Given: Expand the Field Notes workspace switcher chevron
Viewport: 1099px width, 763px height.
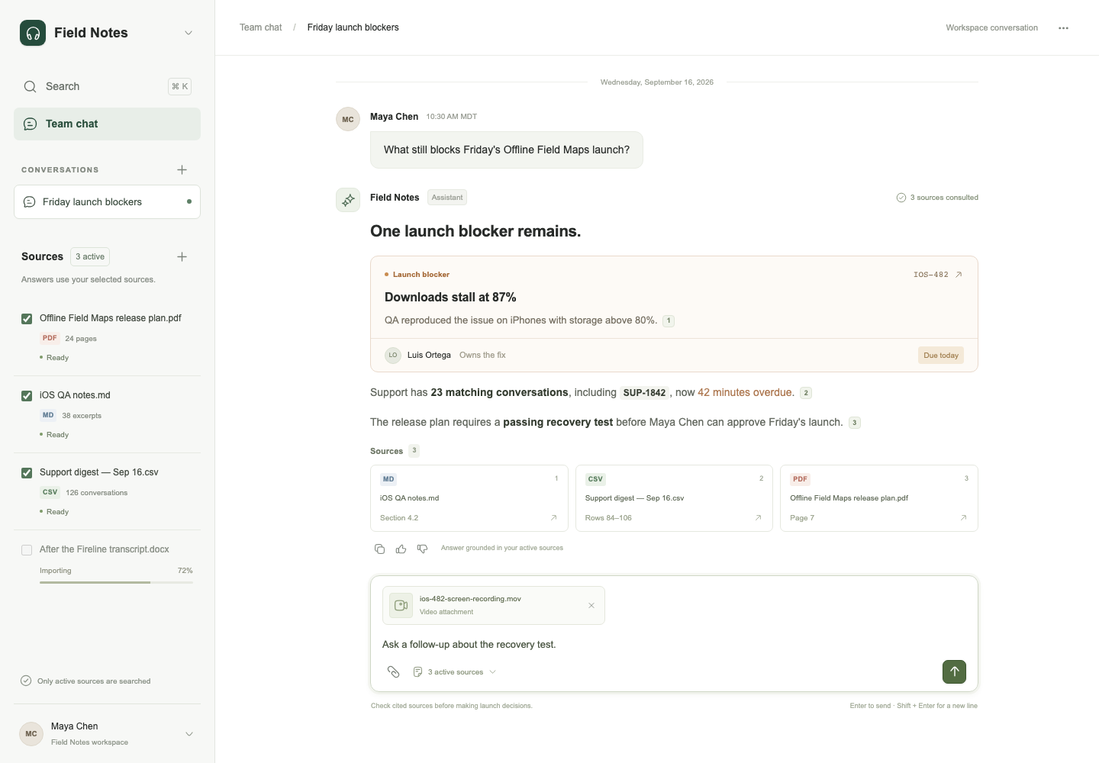Looking at the screenshot, I should click(x=189, y=33).
